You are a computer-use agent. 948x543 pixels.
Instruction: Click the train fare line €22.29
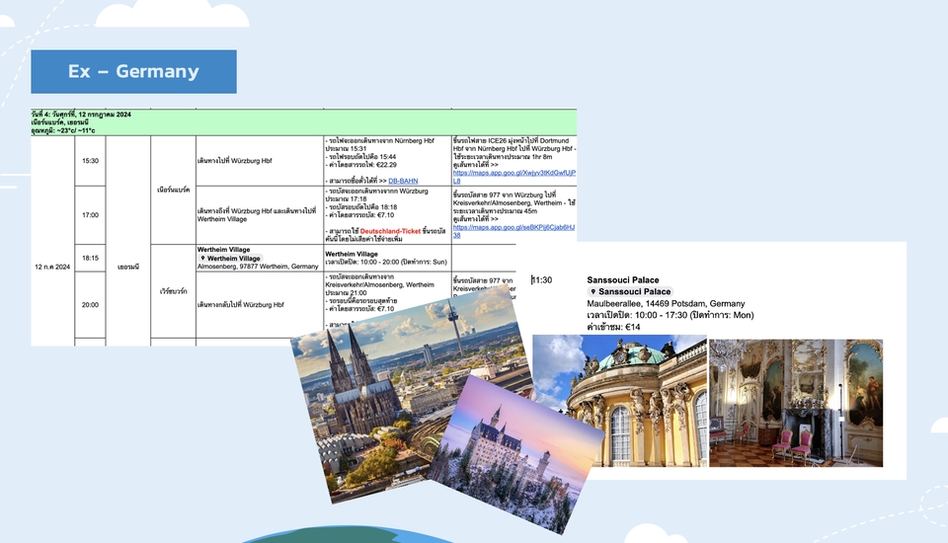click(361, 165)
